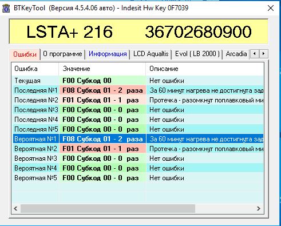The height and width of the screenshot is (226, 281).
Task: Select the Arcadia tab
Action: point(236,54)
